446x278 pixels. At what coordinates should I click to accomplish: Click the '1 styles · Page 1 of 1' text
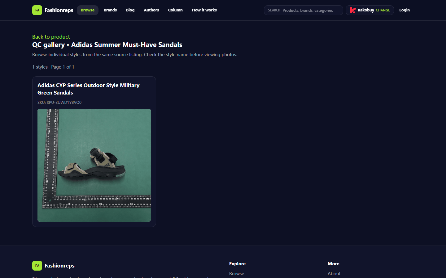pos(53,67)
